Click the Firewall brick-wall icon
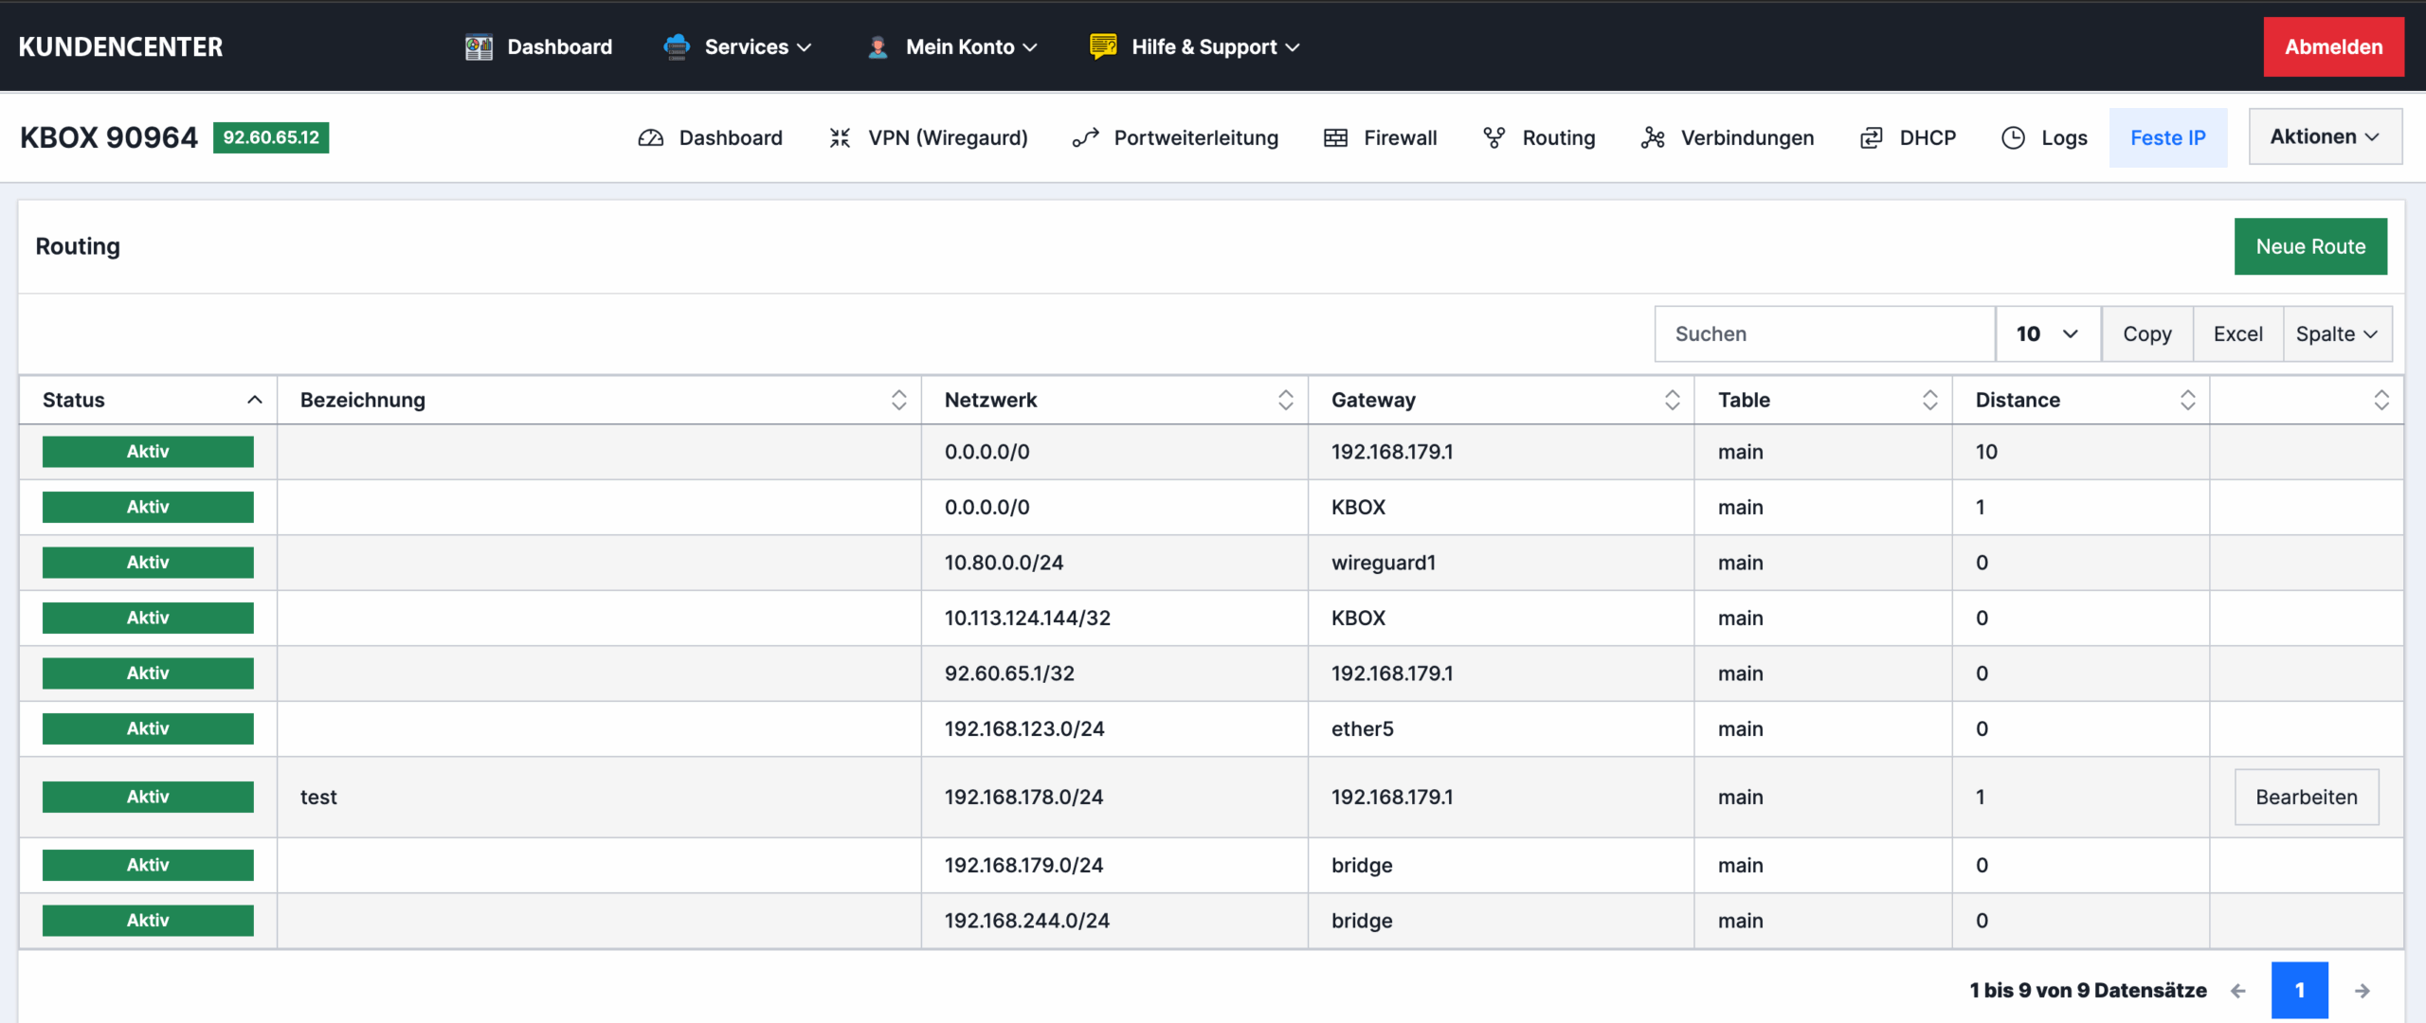The height and width of the screenshot is (1023, 2426). [x=1335, y=138]
